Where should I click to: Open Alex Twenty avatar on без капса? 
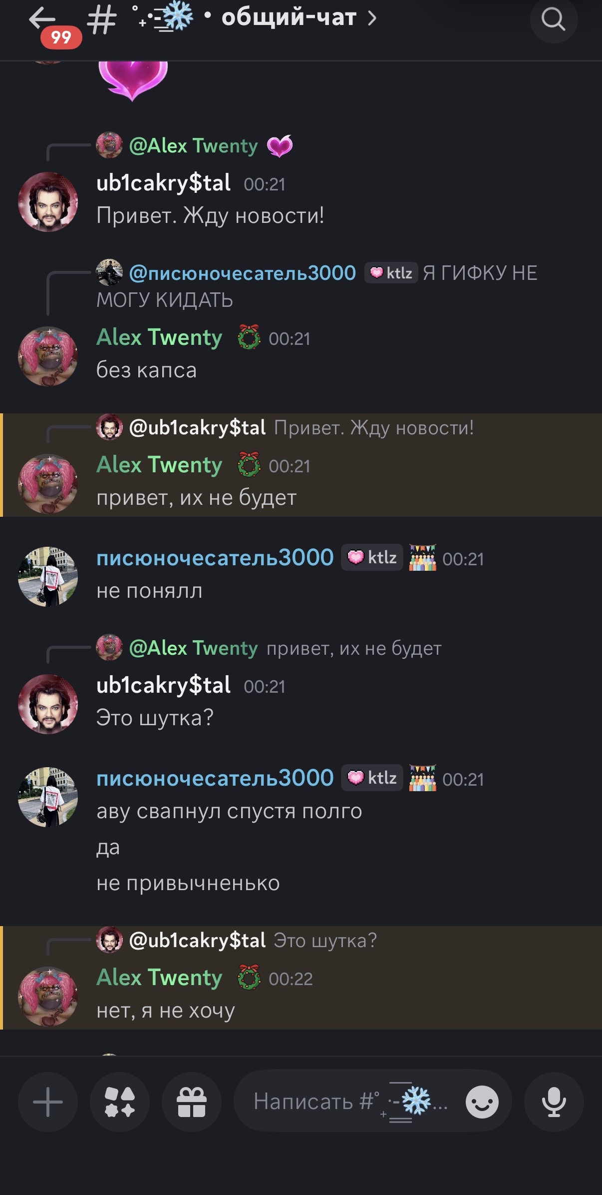tap(48, 356)
